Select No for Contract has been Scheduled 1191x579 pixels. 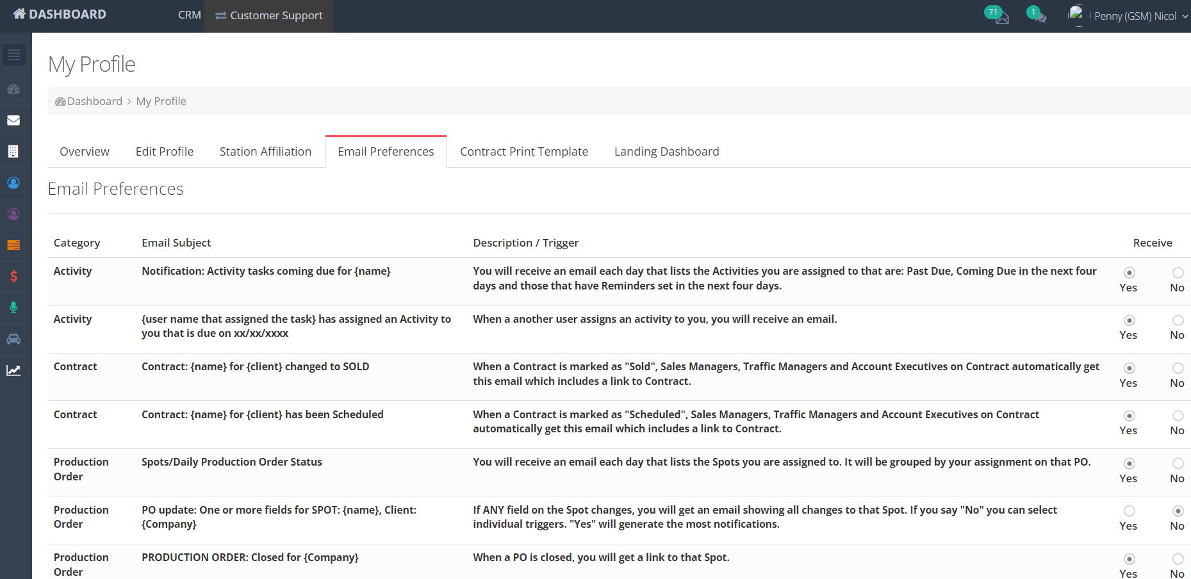[1178, 416]
